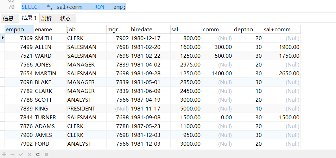This screenshot has width=336, height=158.
Task: Select the BLAKE name cell
Action: coord(50,82)
